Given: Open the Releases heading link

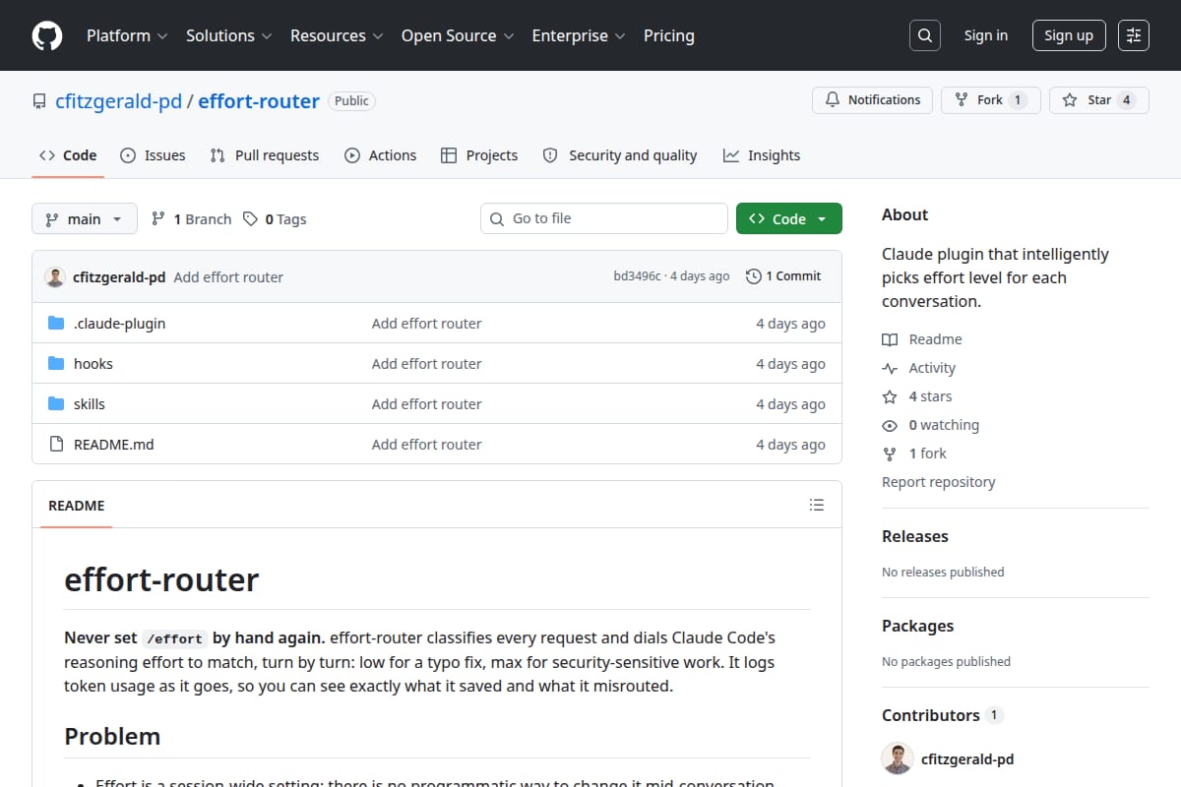Looking at the screenshot, I should coord(915,536).
